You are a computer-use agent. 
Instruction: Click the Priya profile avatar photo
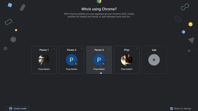click(127, 60)
